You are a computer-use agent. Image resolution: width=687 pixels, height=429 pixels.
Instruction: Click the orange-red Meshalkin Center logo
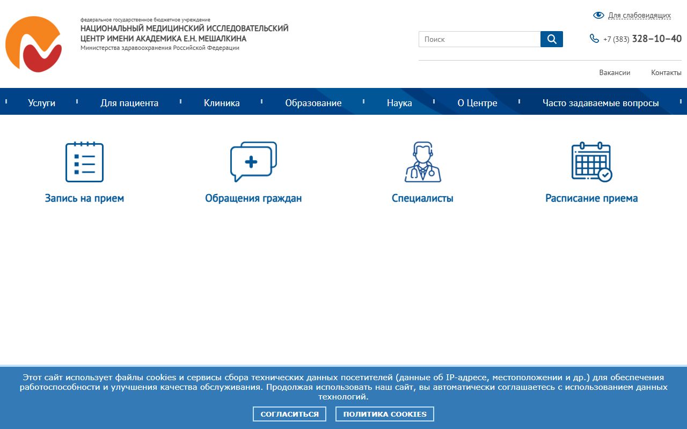33,44
